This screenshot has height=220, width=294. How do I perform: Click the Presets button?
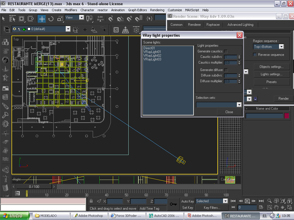click(272, 82)
